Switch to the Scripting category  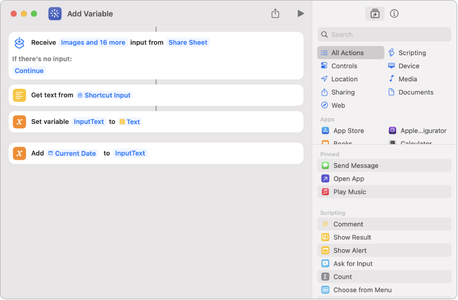(412, 53)
